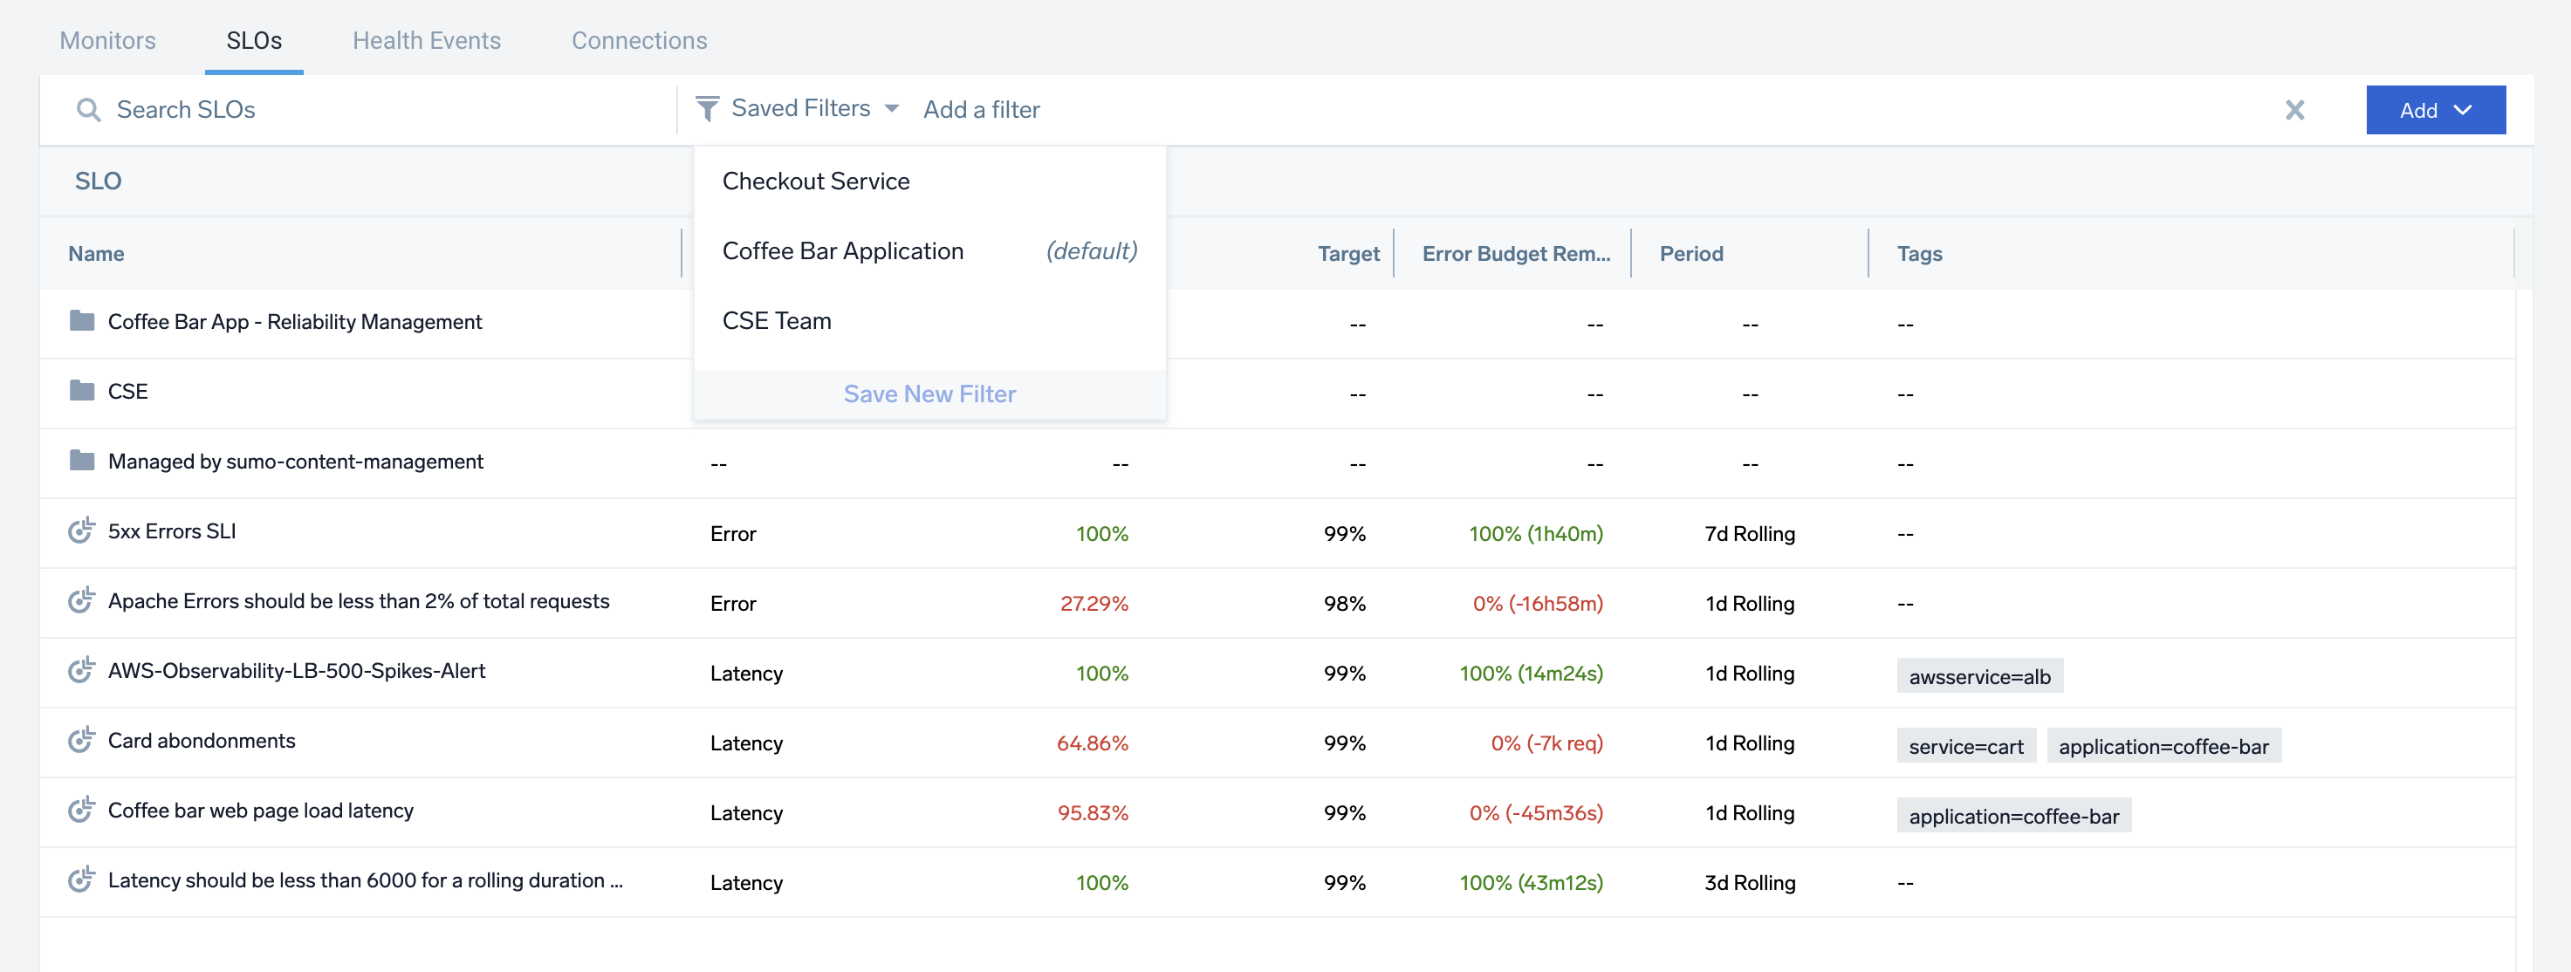Open the Health Events tab
This screenshot has height=972, width=2571.
(426, 41)
